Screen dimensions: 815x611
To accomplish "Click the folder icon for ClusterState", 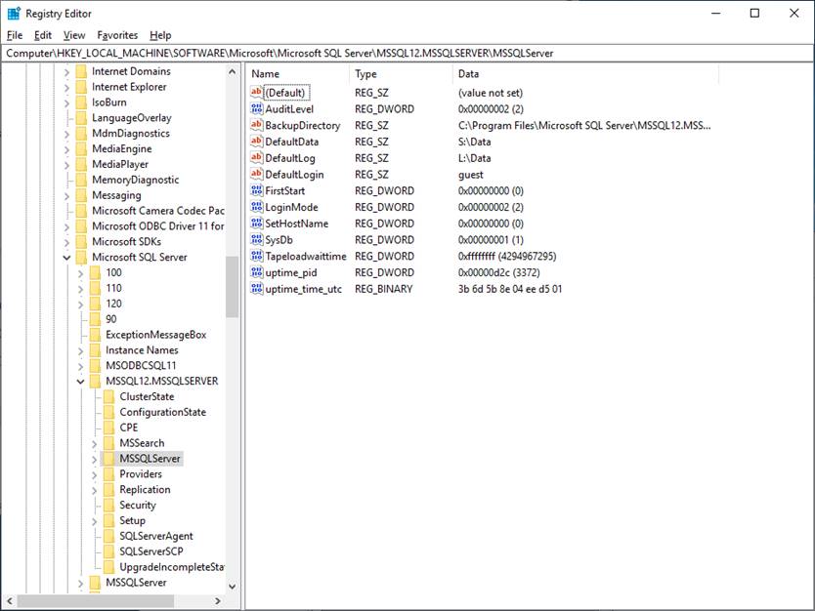I will pos(108,396).
